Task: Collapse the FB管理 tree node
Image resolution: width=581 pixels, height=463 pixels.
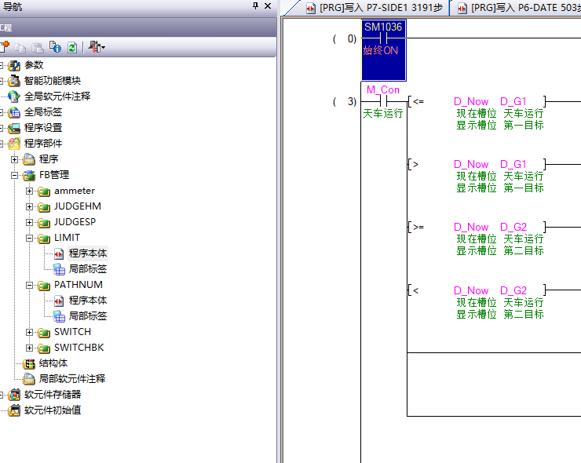Action: click(x=15, y=175)
